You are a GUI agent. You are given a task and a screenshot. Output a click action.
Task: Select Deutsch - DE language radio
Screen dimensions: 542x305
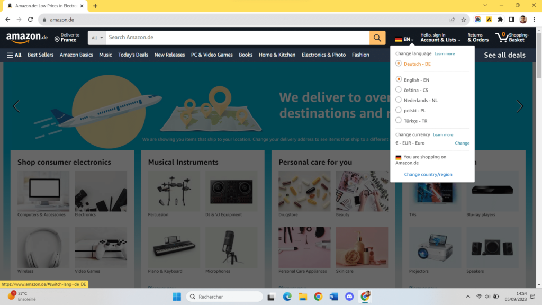click(399, 64)
